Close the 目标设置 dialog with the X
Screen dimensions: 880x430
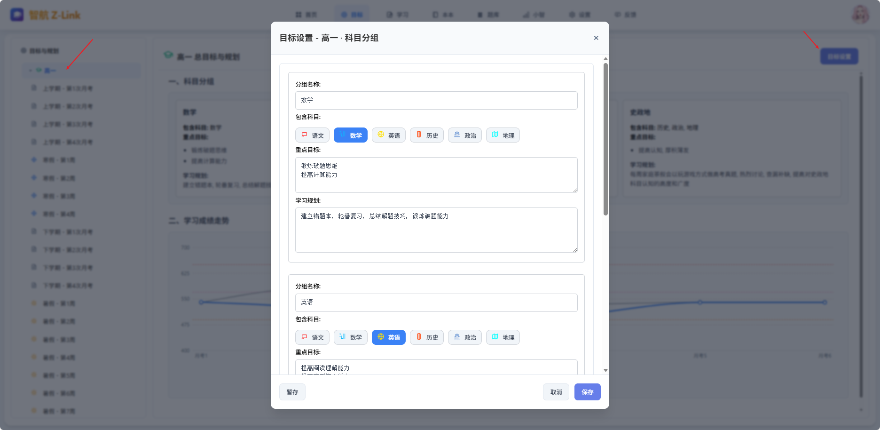[596, 38]
